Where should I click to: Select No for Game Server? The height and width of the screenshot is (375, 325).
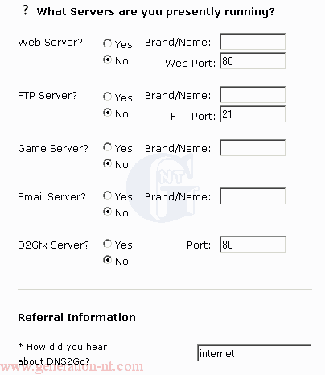(107, 163)
